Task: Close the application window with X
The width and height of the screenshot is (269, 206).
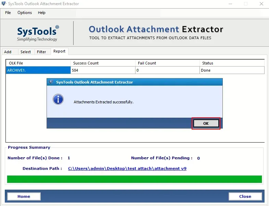Action: click(x=261, y=4)
